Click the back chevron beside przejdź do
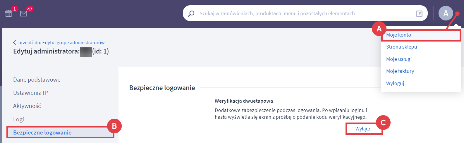Image resolution: width=464 pixels, height=143 pixels. tap(15, 42)
